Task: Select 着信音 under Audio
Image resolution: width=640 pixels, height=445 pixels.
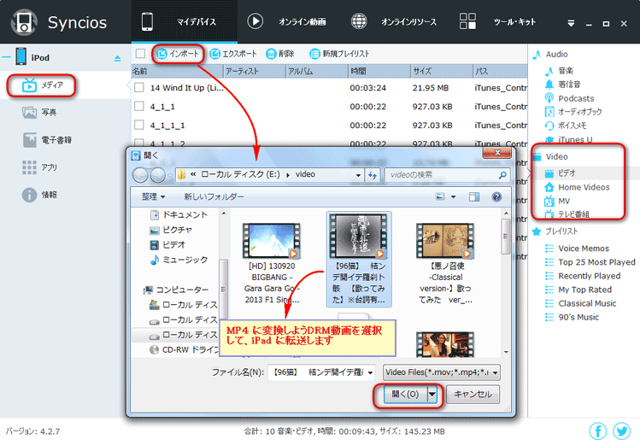Action: (562, 85)
